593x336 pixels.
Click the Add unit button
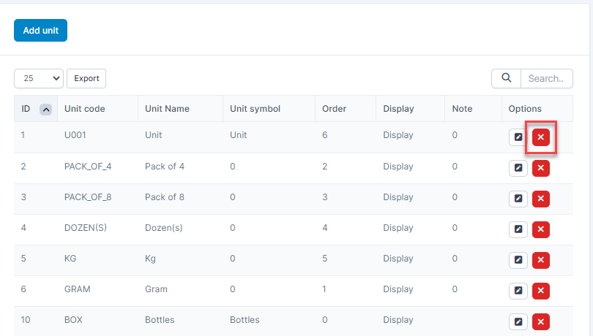coord(40,30)
